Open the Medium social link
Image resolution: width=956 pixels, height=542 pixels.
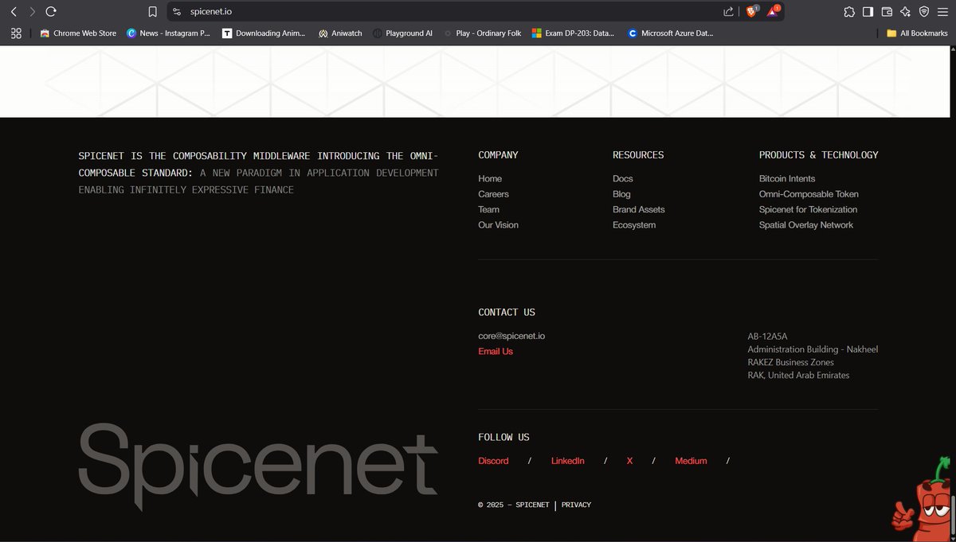pos(691,461)
